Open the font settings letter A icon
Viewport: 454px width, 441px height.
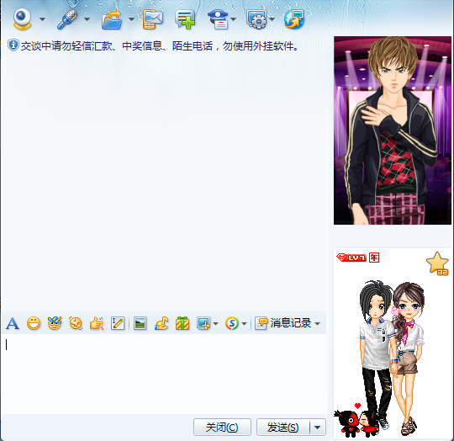13,323
